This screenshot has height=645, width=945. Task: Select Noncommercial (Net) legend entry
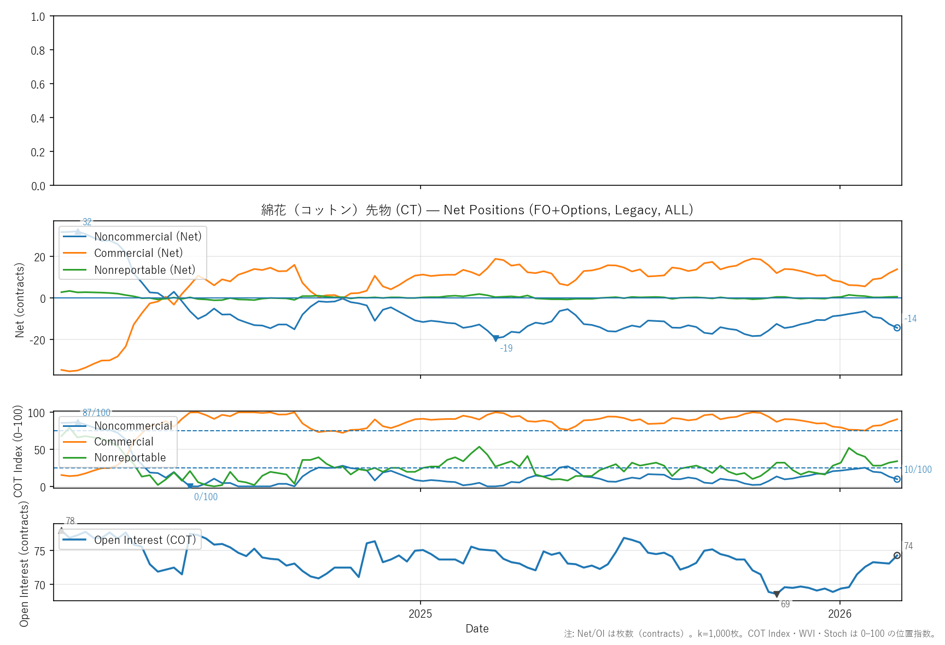coord(148,237)
